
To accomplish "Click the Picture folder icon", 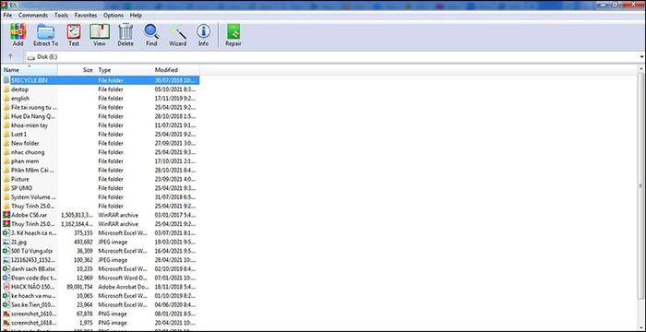I will [x=6, y=179].
